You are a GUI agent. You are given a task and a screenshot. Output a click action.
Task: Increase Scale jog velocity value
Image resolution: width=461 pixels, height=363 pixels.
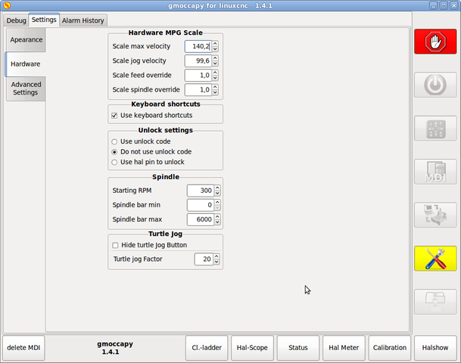(215, 58)
